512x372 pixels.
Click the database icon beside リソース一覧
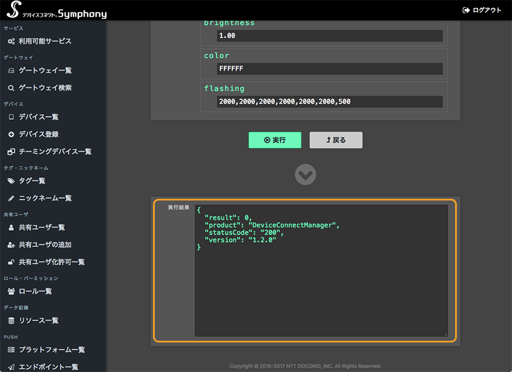coord(11,321)
